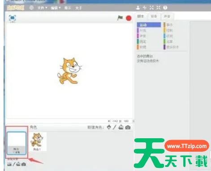Screen dimensions: 211x171
Task: Enter stage presentation mode via blue icon
Action: [x=13, y=18]
